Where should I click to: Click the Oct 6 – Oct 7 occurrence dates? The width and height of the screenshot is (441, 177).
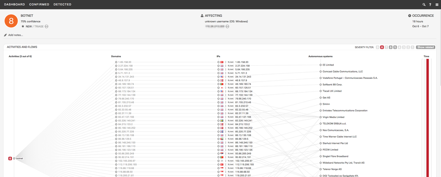[420, 26]
